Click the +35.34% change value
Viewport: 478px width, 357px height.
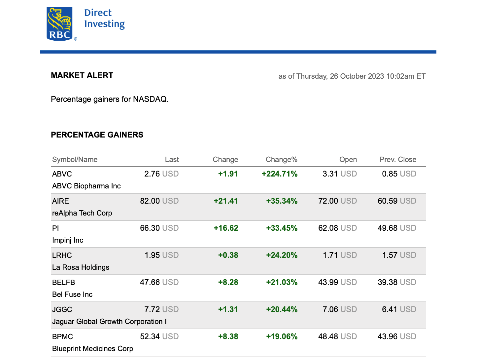(x=282, y=201)
